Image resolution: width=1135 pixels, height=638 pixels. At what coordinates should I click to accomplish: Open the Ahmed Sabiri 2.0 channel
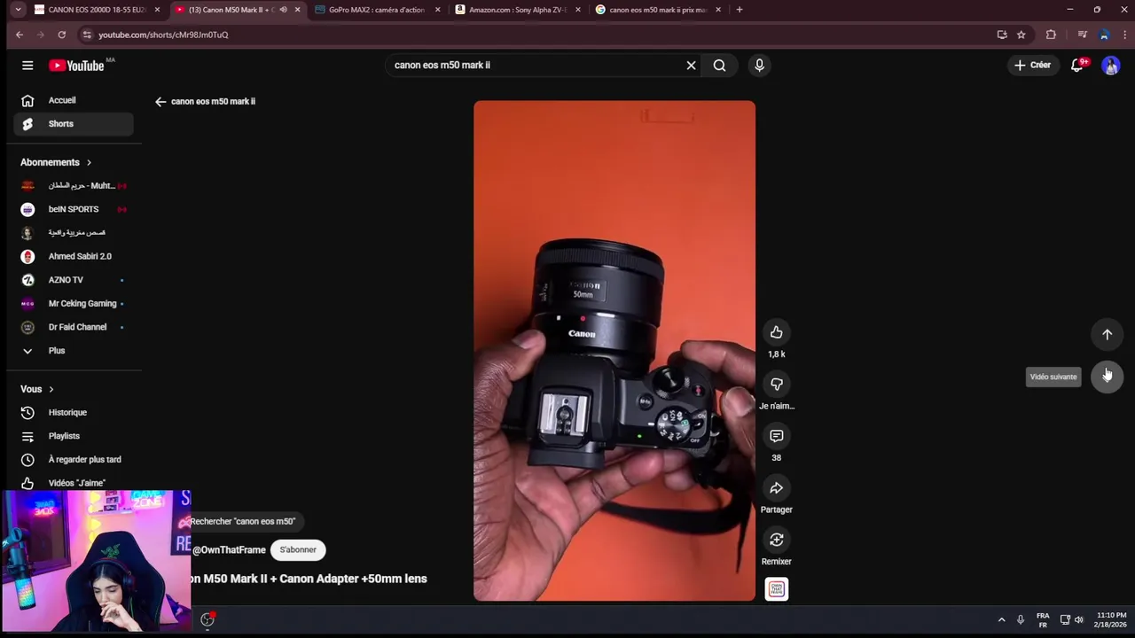tap(74, 257)
